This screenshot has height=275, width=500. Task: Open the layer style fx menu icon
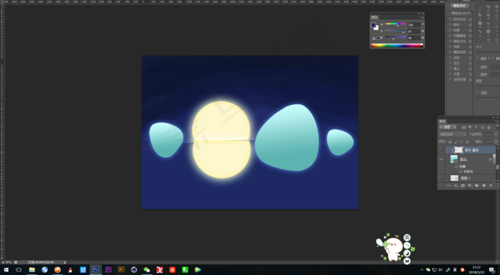coord(456,186)
